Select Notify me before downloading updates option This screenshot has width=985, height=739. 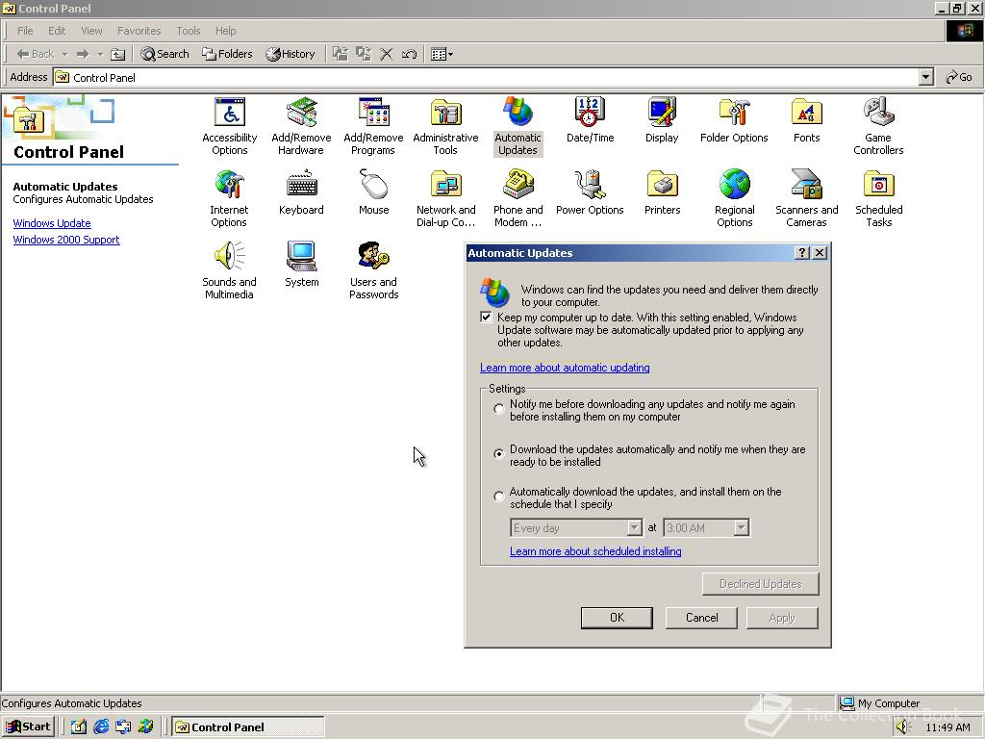[499, 409]
